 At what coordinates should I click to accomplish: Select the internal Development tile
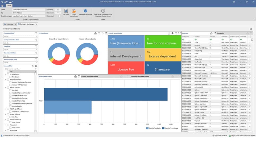(x=126, y=55)
